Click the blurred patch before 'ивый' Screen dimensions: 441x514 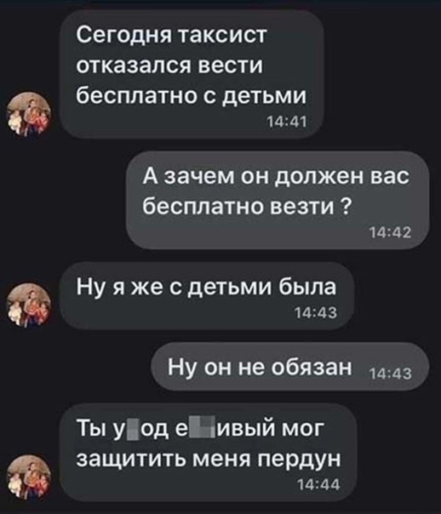(205, 430)
